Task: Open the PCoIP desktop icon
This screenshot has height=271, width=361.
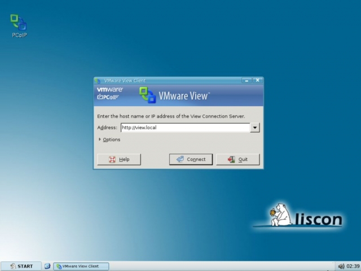Action: point(19,25)
